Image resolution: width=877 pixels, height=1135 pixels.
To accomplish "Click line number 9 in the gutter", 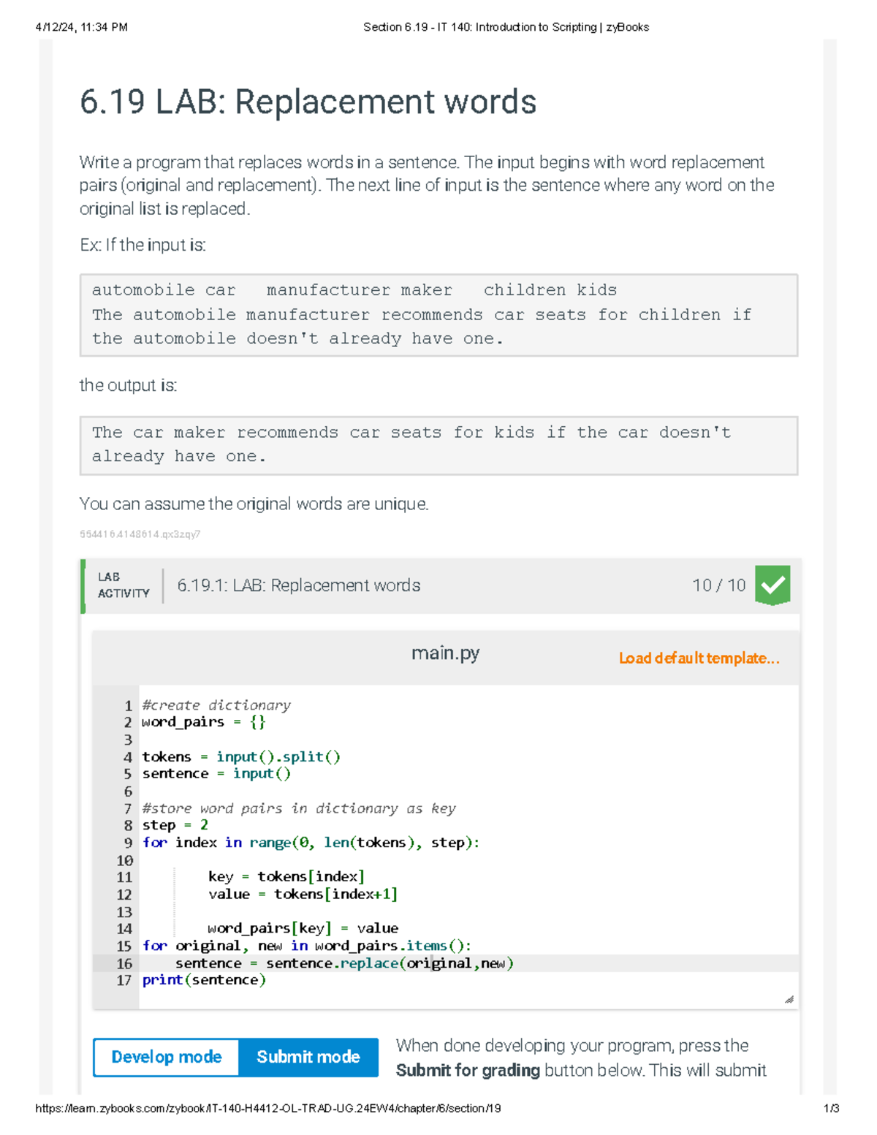I will (127, 842).
